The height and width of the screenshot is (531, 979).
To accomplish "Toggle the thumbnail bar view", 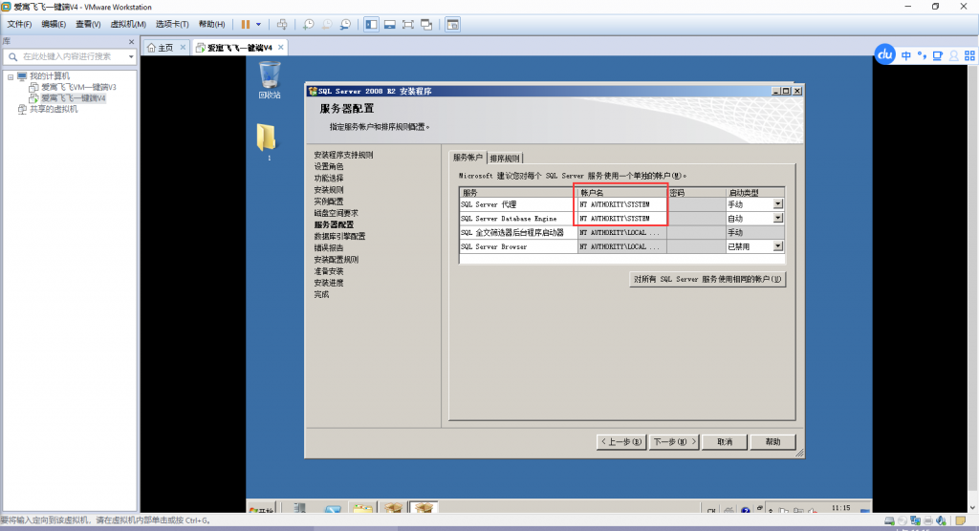I will pyautogui.click(x=390, y=24).
